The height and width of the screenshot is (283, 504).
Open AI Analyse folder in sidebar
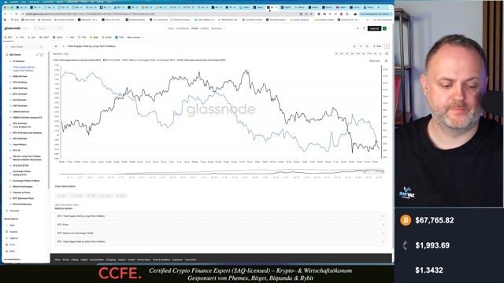point(19,61)
